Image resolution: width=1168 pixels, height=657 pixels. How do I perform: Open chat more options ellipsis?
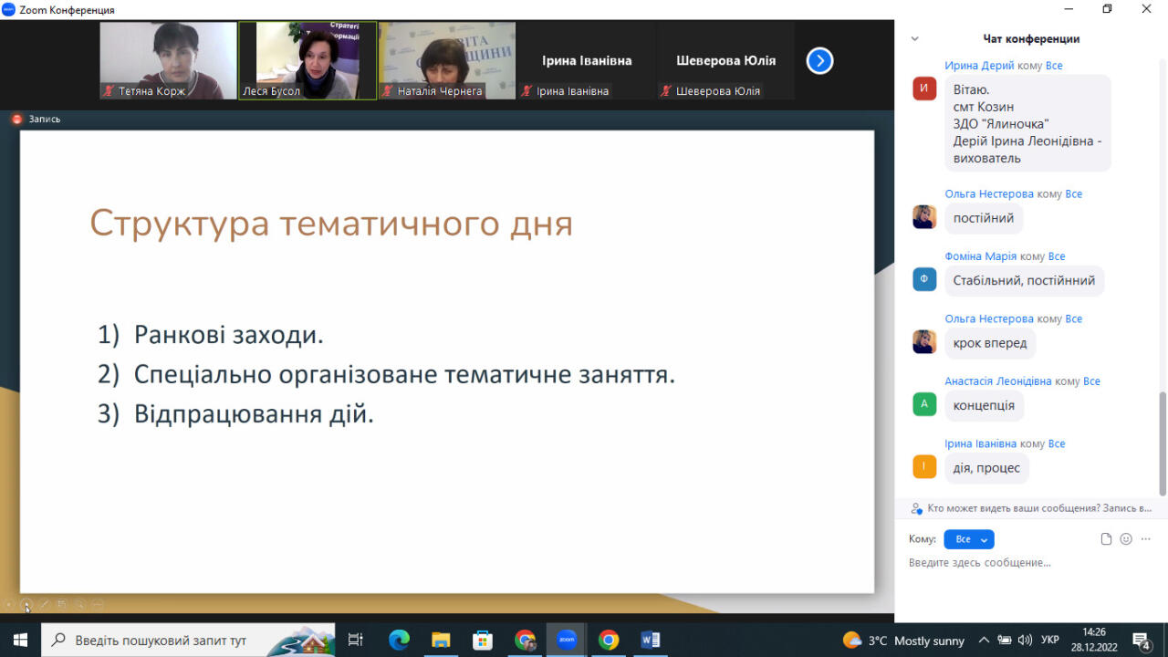click(x=1145, y=539)
